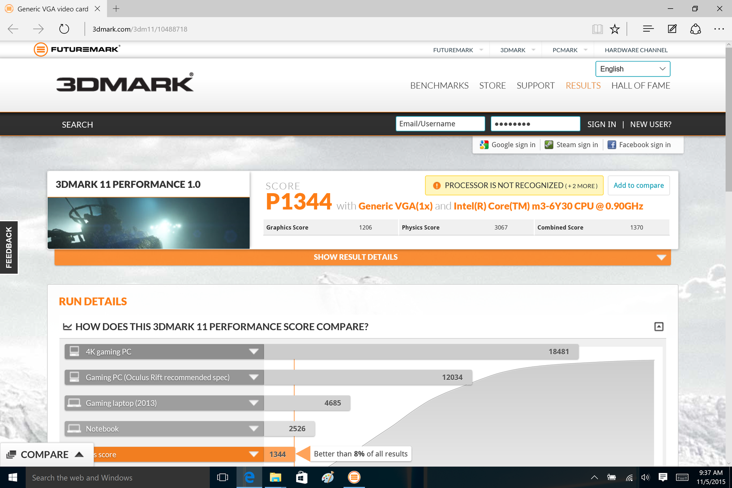Add page to favorites with star icon
This screenshot has width=732, height=488.
614,29
